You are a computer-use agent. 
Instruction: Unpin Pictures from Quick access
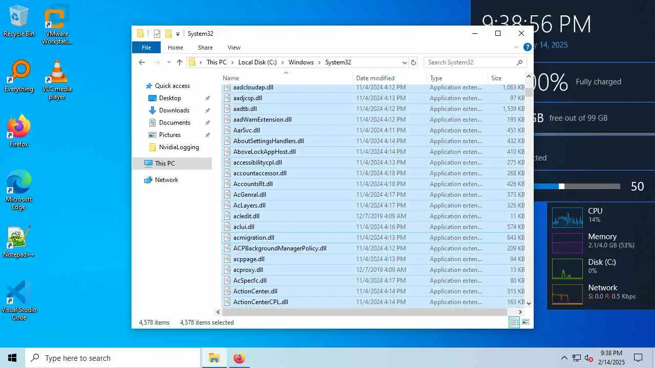tap(207, 135)
